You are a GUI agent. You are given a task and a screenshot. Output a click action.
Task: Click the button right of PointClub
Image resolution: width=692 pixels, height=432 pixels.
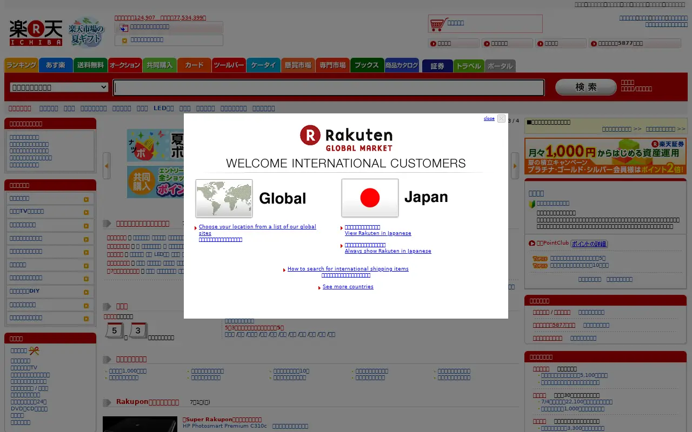click(589, 244)
